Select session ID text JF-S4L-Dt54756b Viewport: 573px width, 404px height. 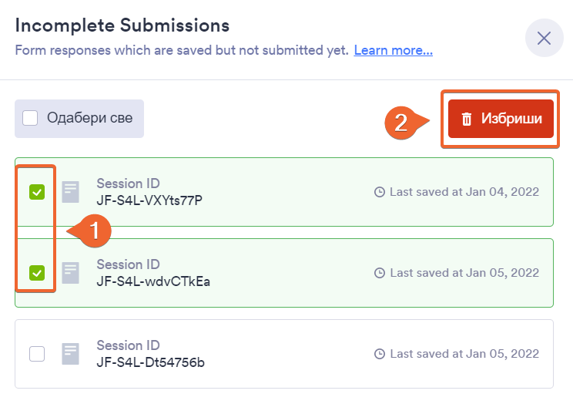click(x=150, y=362)
